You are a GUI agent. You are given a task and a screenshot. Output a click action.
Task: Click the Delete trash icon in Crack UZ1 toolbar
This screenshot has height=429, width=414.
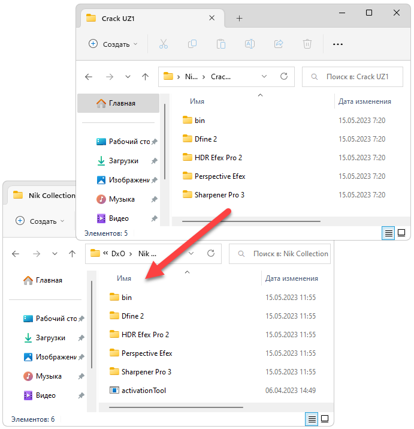[x=307, y=44]
